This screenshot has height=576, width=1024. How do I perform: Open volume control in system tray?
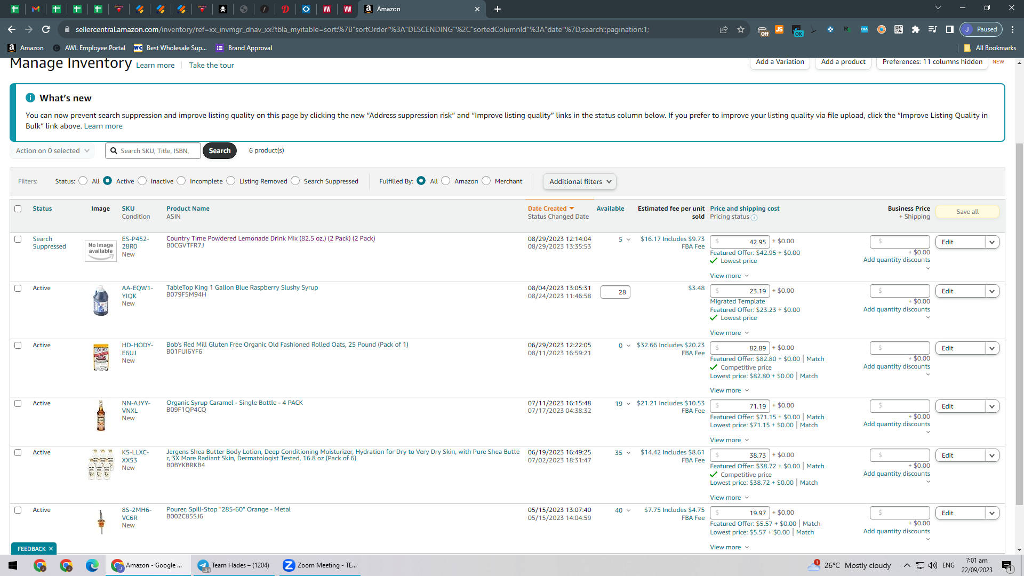coord(933,565)
